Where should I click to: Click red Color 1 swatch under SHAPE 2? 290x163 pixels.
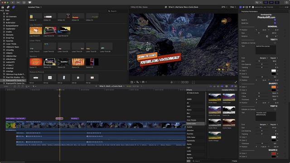tap(274, 153)
